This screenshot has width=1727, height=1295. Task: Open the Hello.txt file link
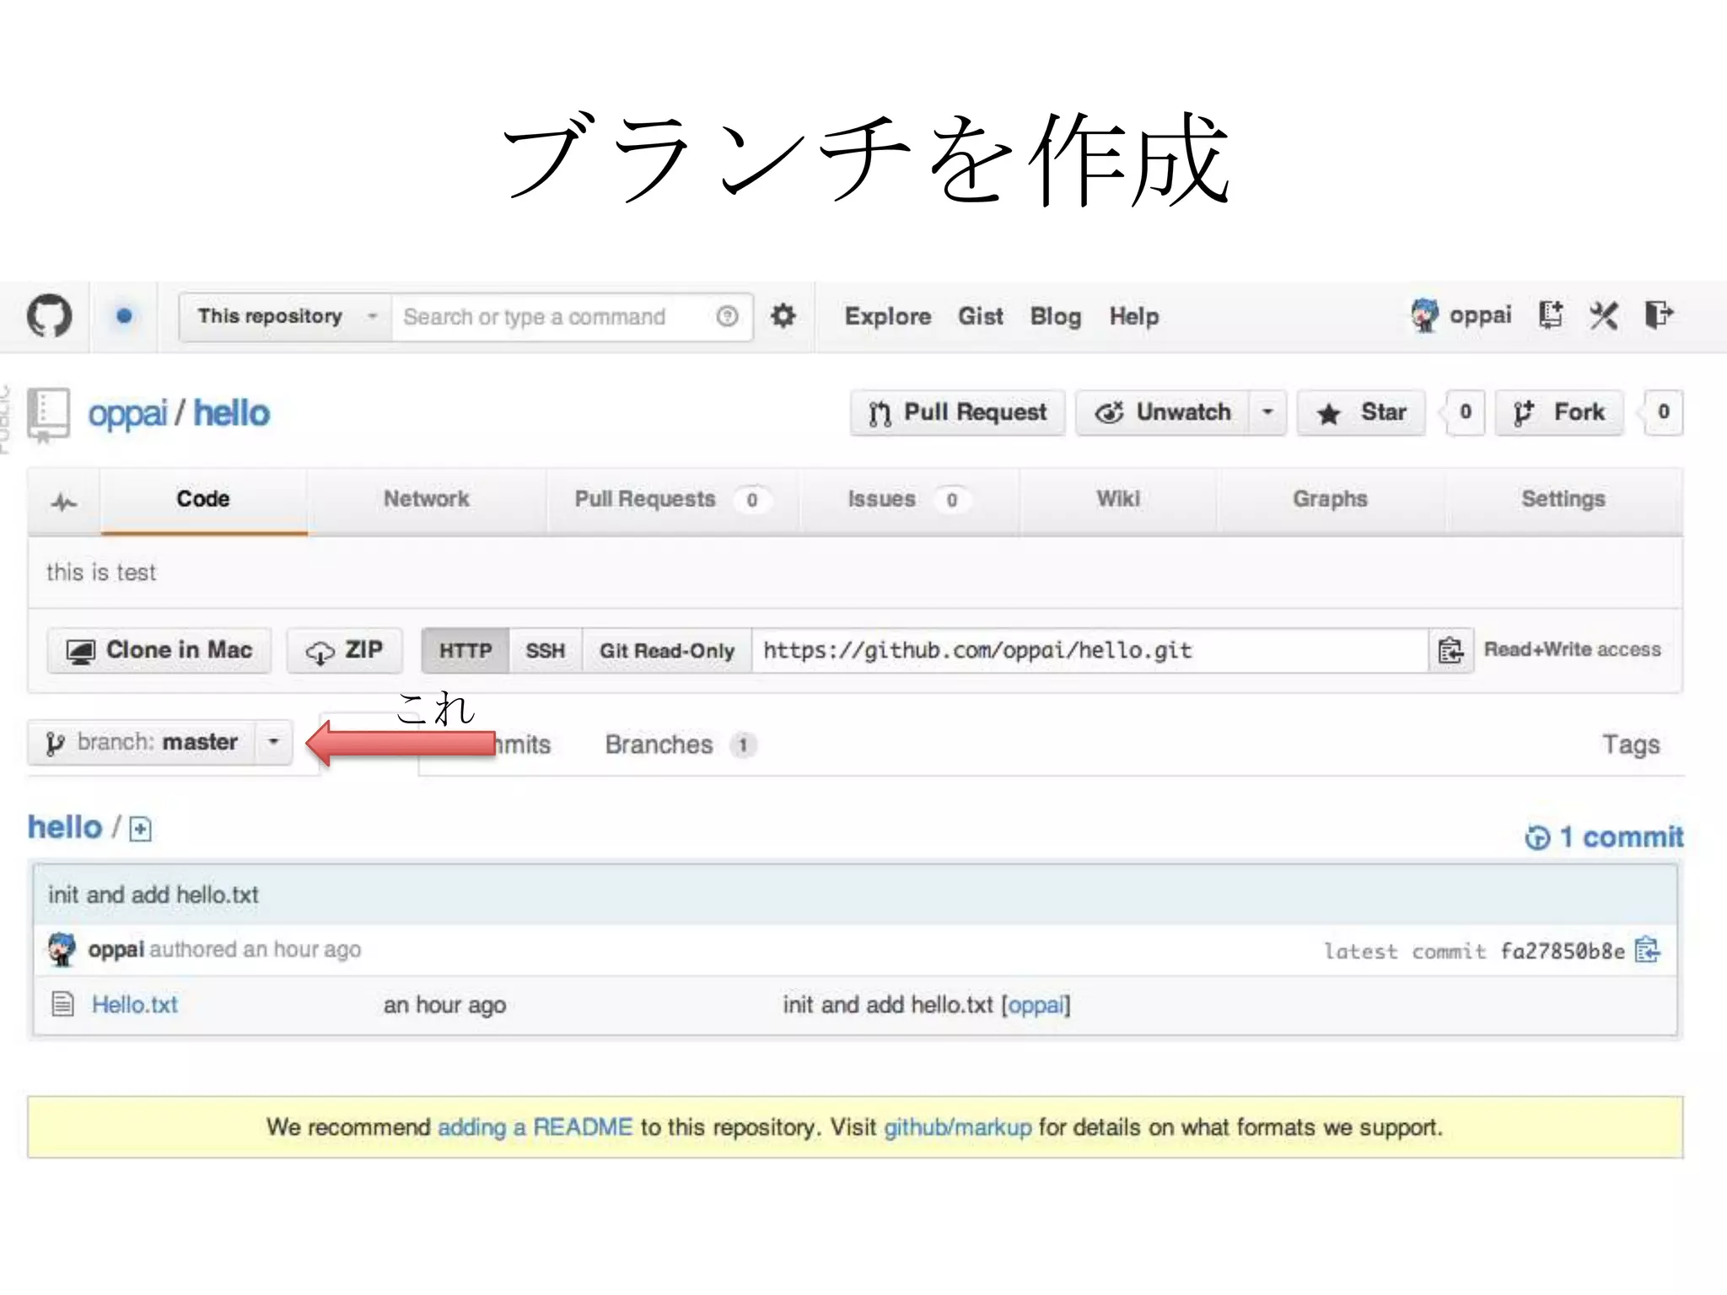(x=135, y=1004)
